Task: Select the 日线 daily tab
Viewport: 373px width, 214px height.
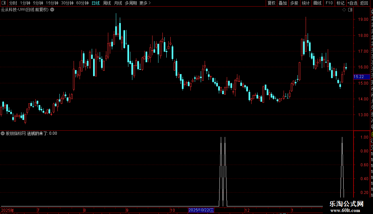Action: tap(96, 3)
